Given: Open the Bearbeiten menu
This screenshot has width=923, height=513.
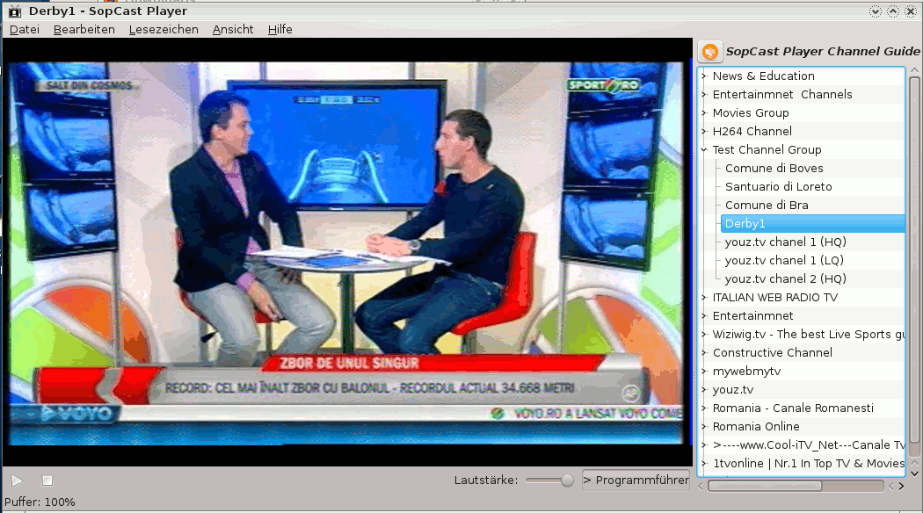Looking at the screenshot, I should click(84, 29).
